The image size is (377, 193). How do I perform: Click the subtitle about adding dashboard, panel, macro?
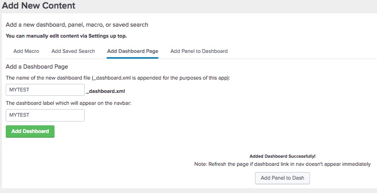click(x=77, y=25)
